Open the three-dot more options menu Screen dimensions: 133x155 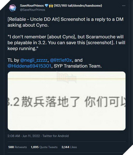pyautogui.click(x=124, y=6)
